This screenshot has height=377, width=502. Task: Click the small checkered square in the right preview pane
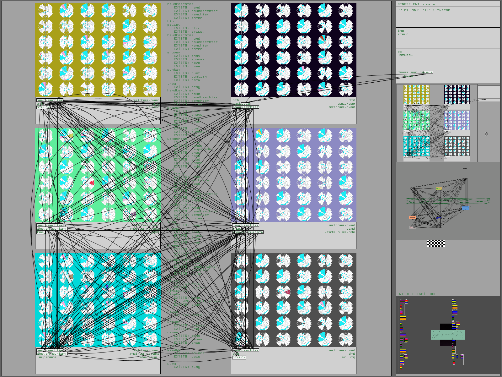click(486, 134)
